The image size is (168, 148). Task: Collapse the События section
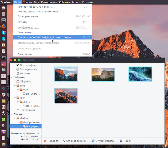(12, 77)
